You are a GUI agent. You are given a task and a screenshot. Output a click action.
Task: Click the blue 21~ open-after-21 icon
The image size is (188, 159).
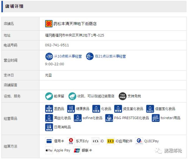[90, 56]
